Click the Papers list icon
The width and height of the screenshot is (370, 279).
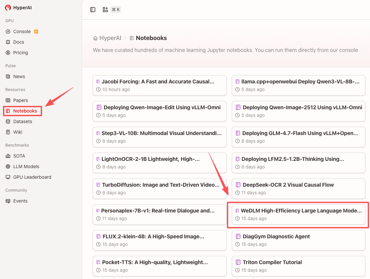(x=8, y=100)
